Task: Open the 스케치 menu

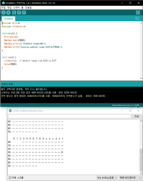Action: (x=16, y=8)
